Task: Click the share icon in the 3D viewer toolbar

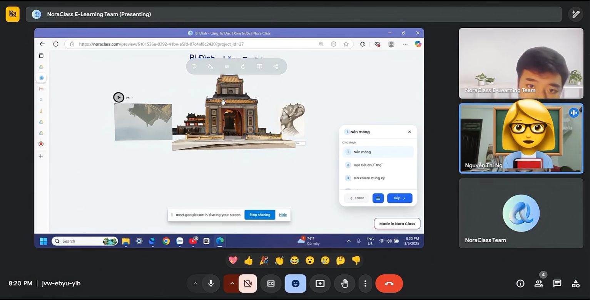Action: (x=276, y=67)
